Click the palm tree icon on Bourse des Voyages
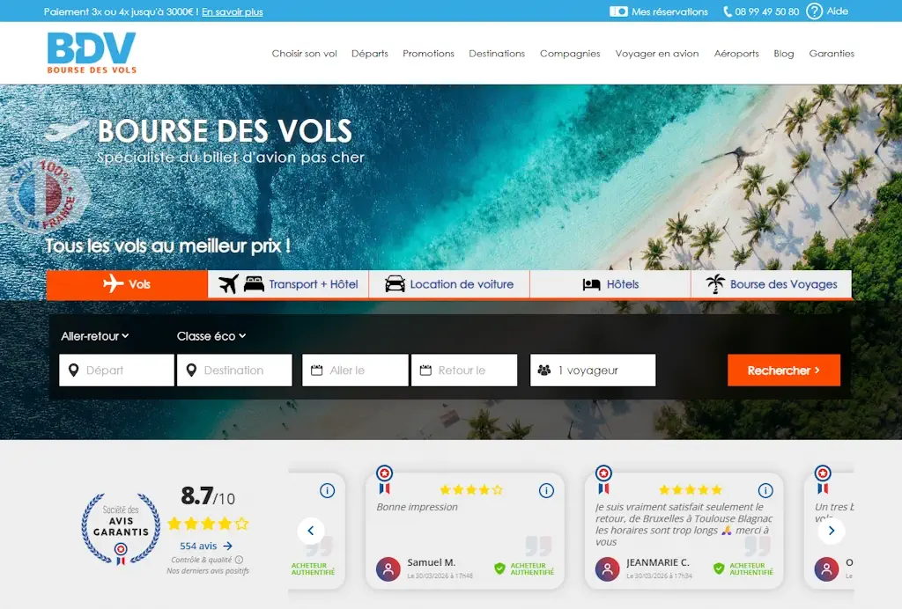Screen dimensions: 902x609 [x=715, y=283]
